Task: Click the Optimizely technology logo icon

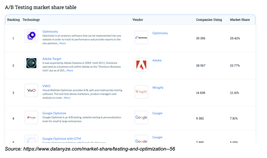Action: click(31, 36)
